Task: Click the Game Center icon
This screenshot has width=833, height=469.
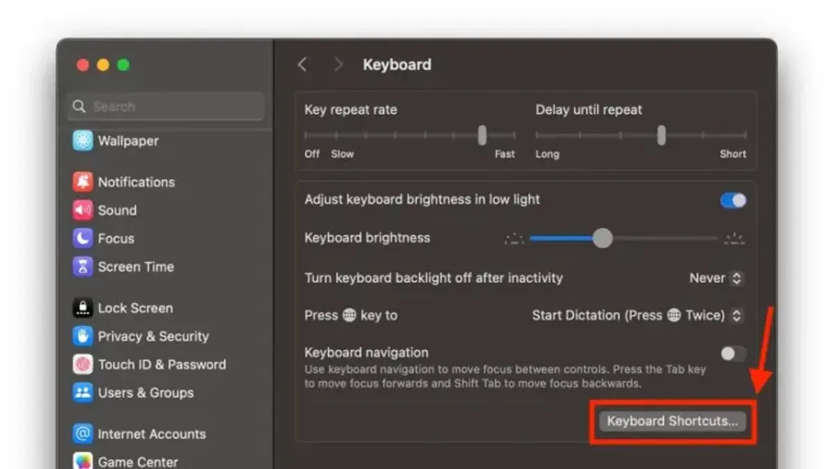Action: click(x=83, y=461)
